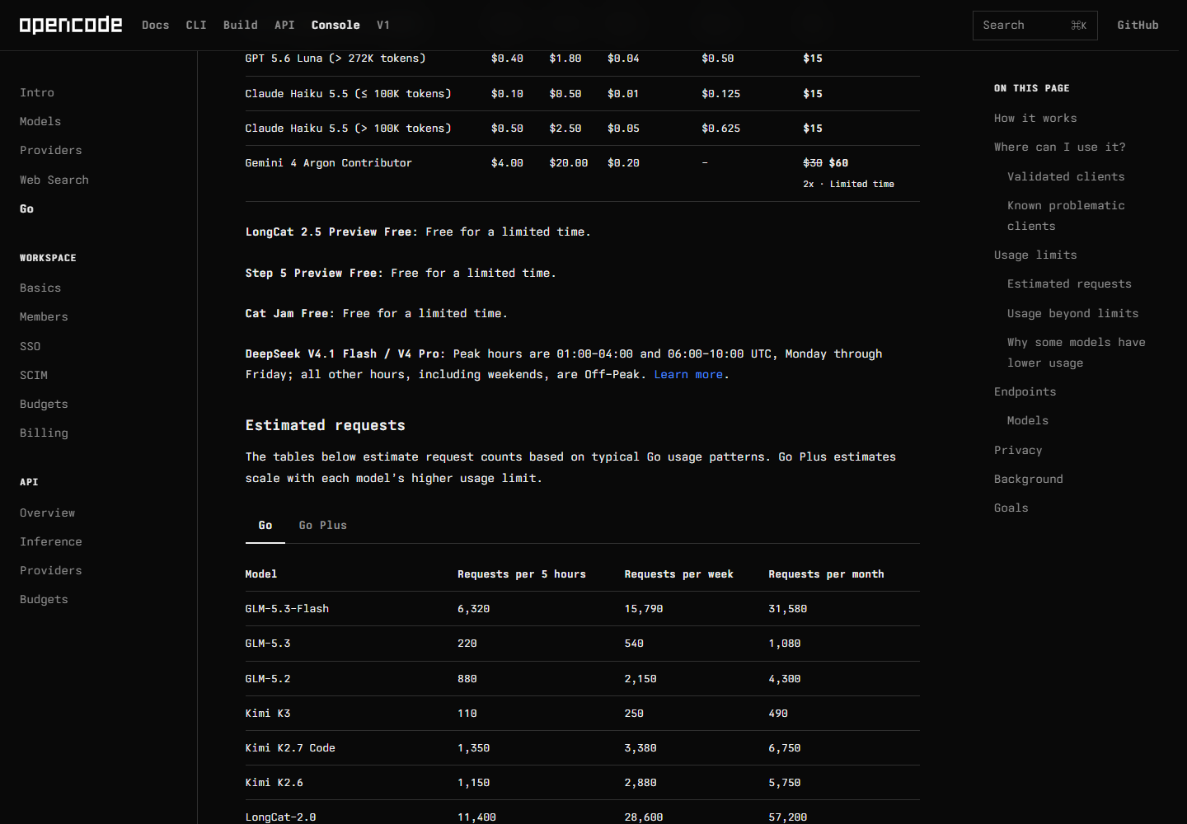Select Console in the top navigation
This screenshot has width=1187, height=824.
(335, 25)
